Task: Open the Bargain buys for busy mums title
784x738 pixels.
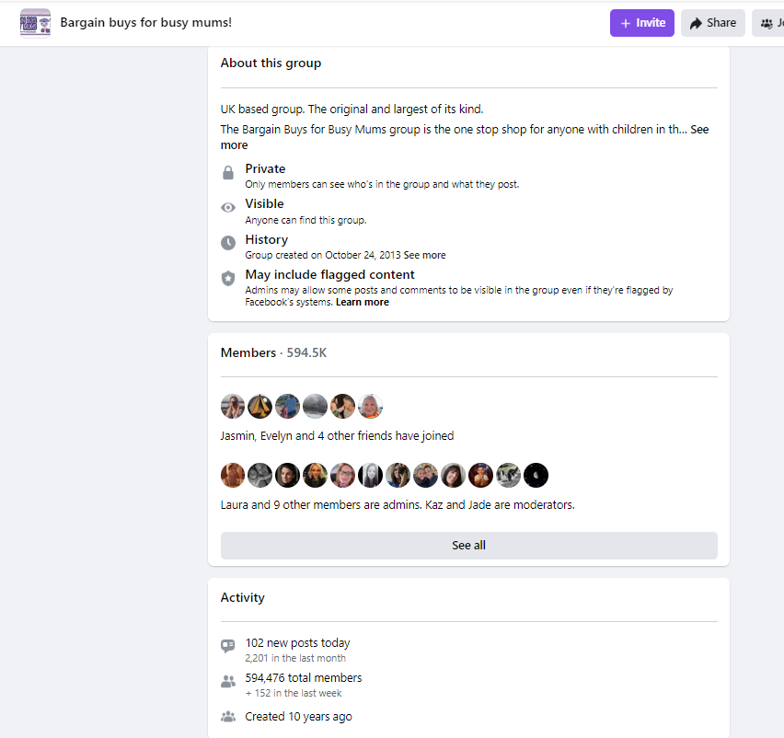Action: pos(146,22)
